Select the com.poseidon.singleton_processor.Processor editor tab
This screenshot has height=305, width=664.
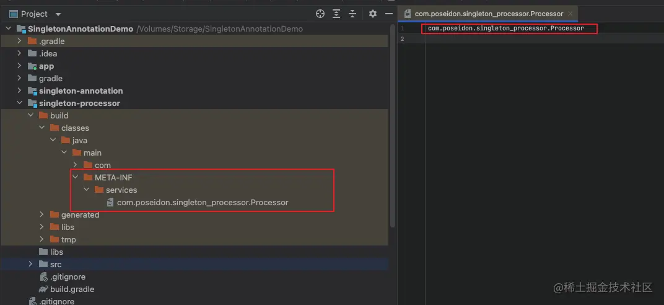click(488, 14)
